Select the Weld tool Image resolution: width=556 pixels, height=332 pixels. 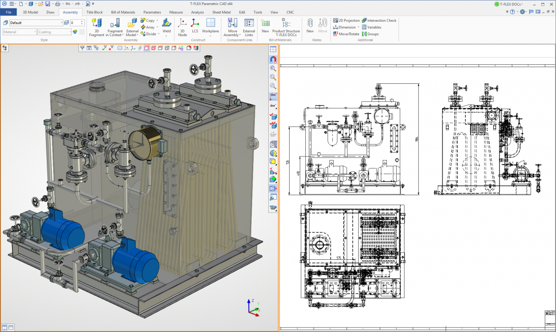167,26
